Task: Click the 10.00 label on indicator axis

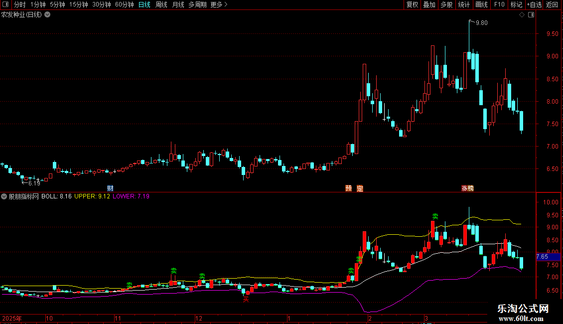Action: (x=551, y=202)
